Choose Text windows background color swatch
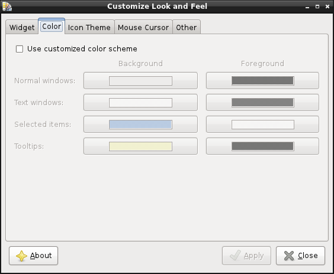Image resolution: width=334 pixels, height=274 pixels. pyautogui.click(x=140, y=103)
